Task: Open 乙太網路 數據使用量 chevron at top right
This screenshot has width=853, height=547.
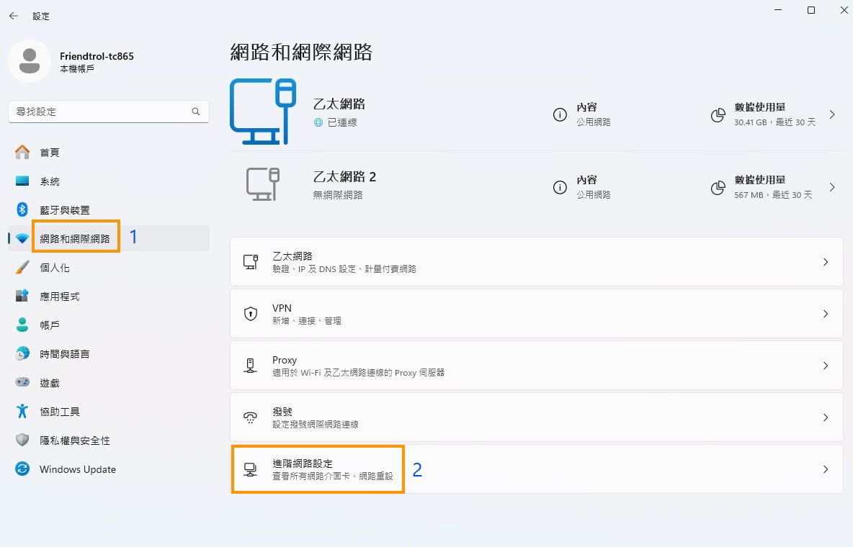Action: pos(832,115)
